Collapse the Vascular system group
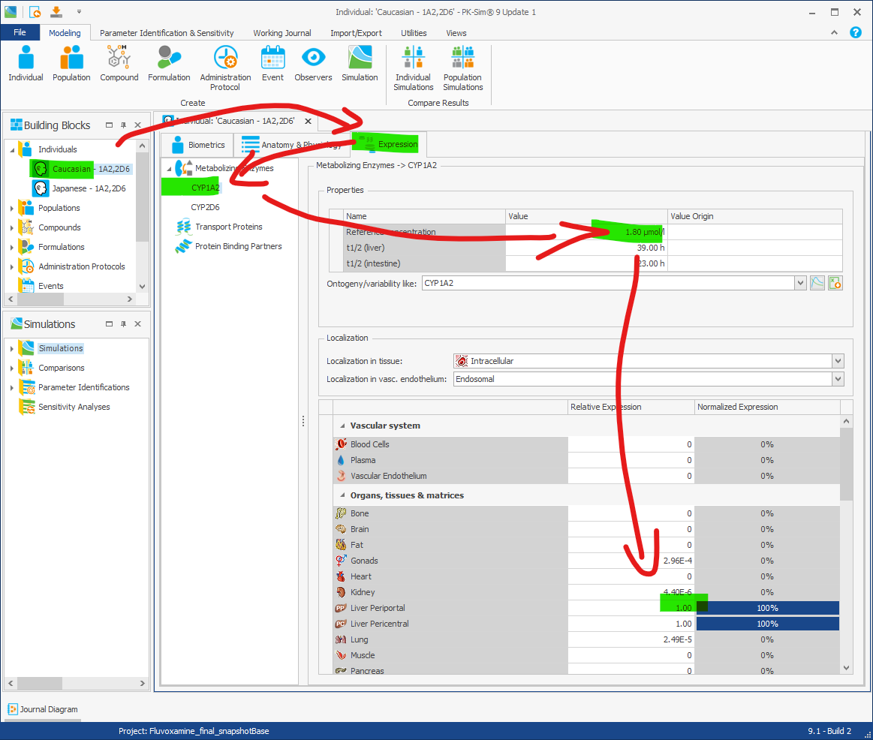 (342, 426)
